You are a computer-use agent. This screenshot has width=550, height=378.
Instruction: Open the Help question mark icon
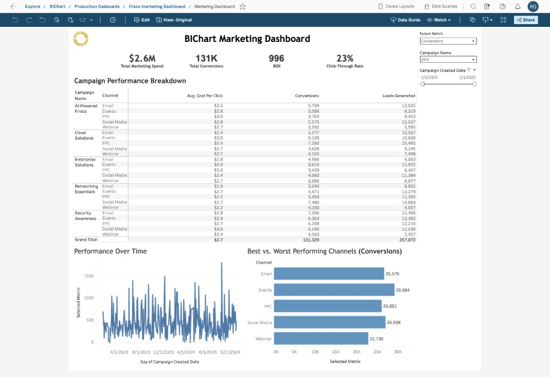pos(502,6)
